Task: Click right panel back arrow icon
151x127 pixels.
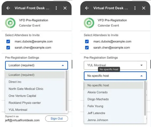Action: pos(87,8)
